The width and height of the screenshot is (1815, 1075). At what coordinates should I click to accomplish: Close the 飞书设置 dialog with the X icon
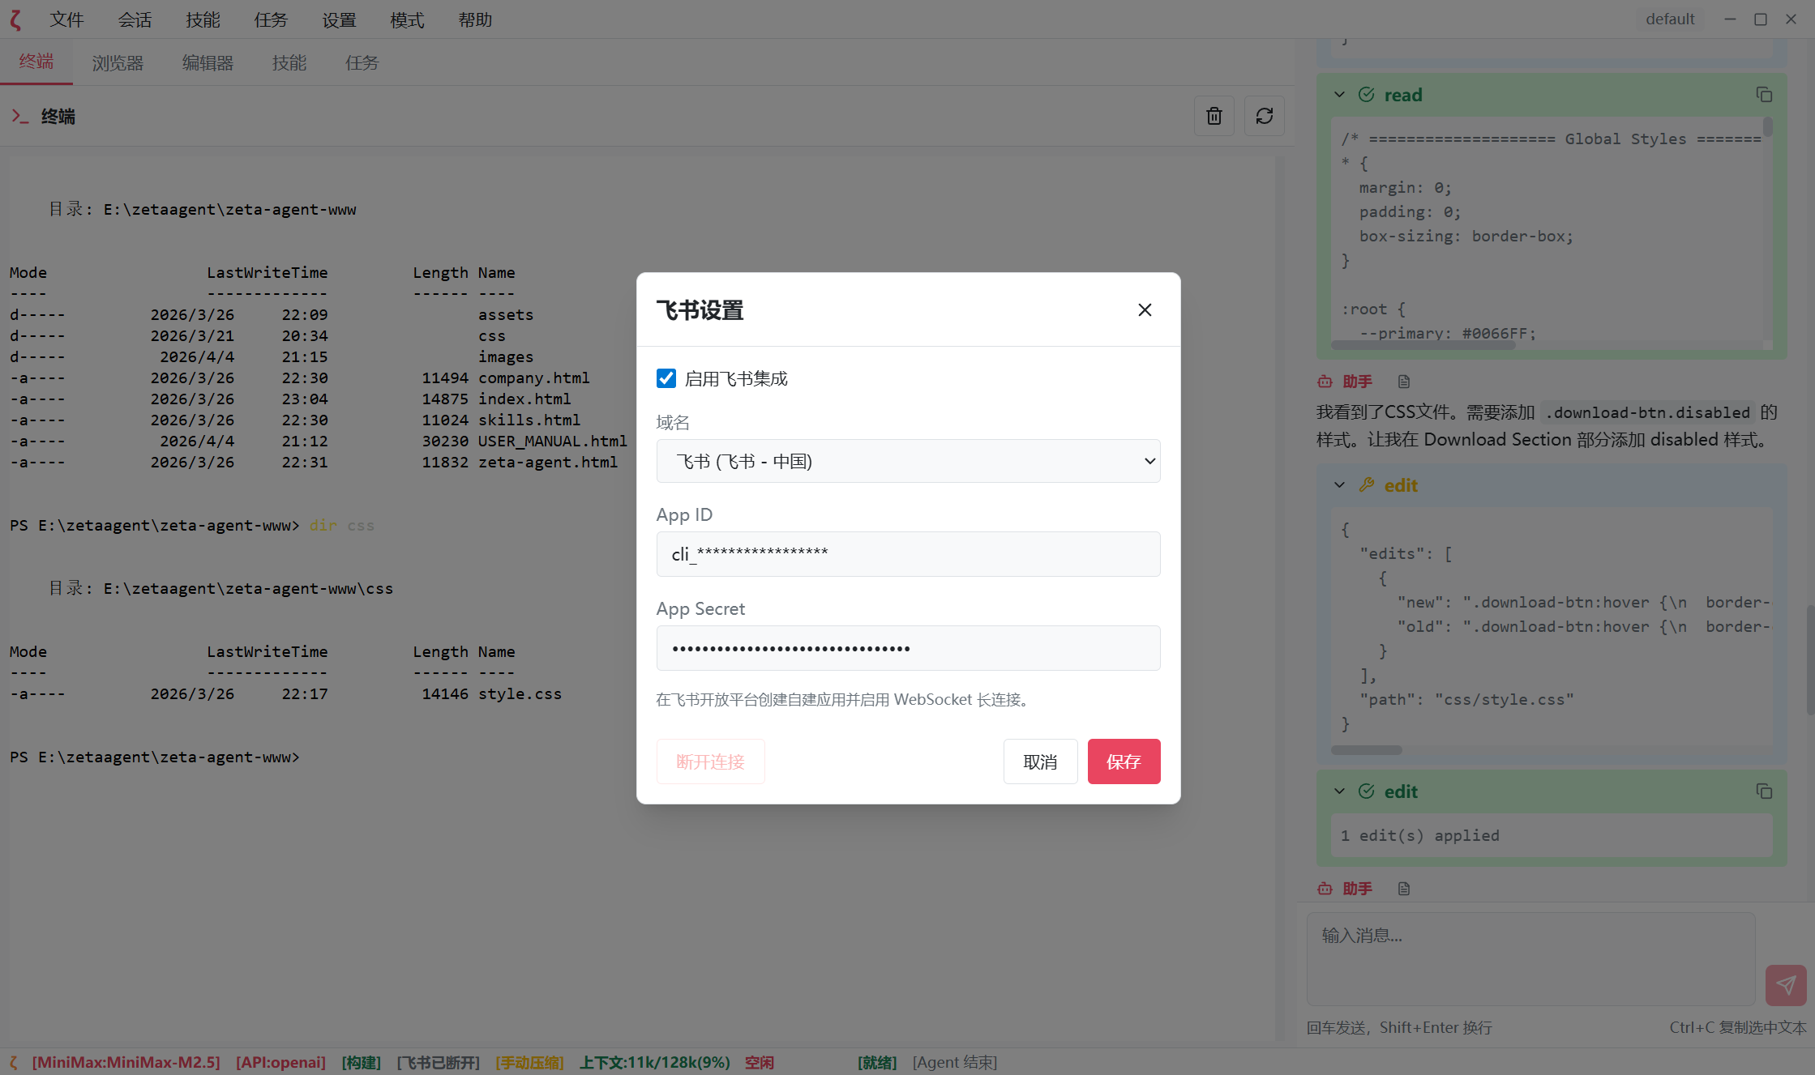[1145, 310]
